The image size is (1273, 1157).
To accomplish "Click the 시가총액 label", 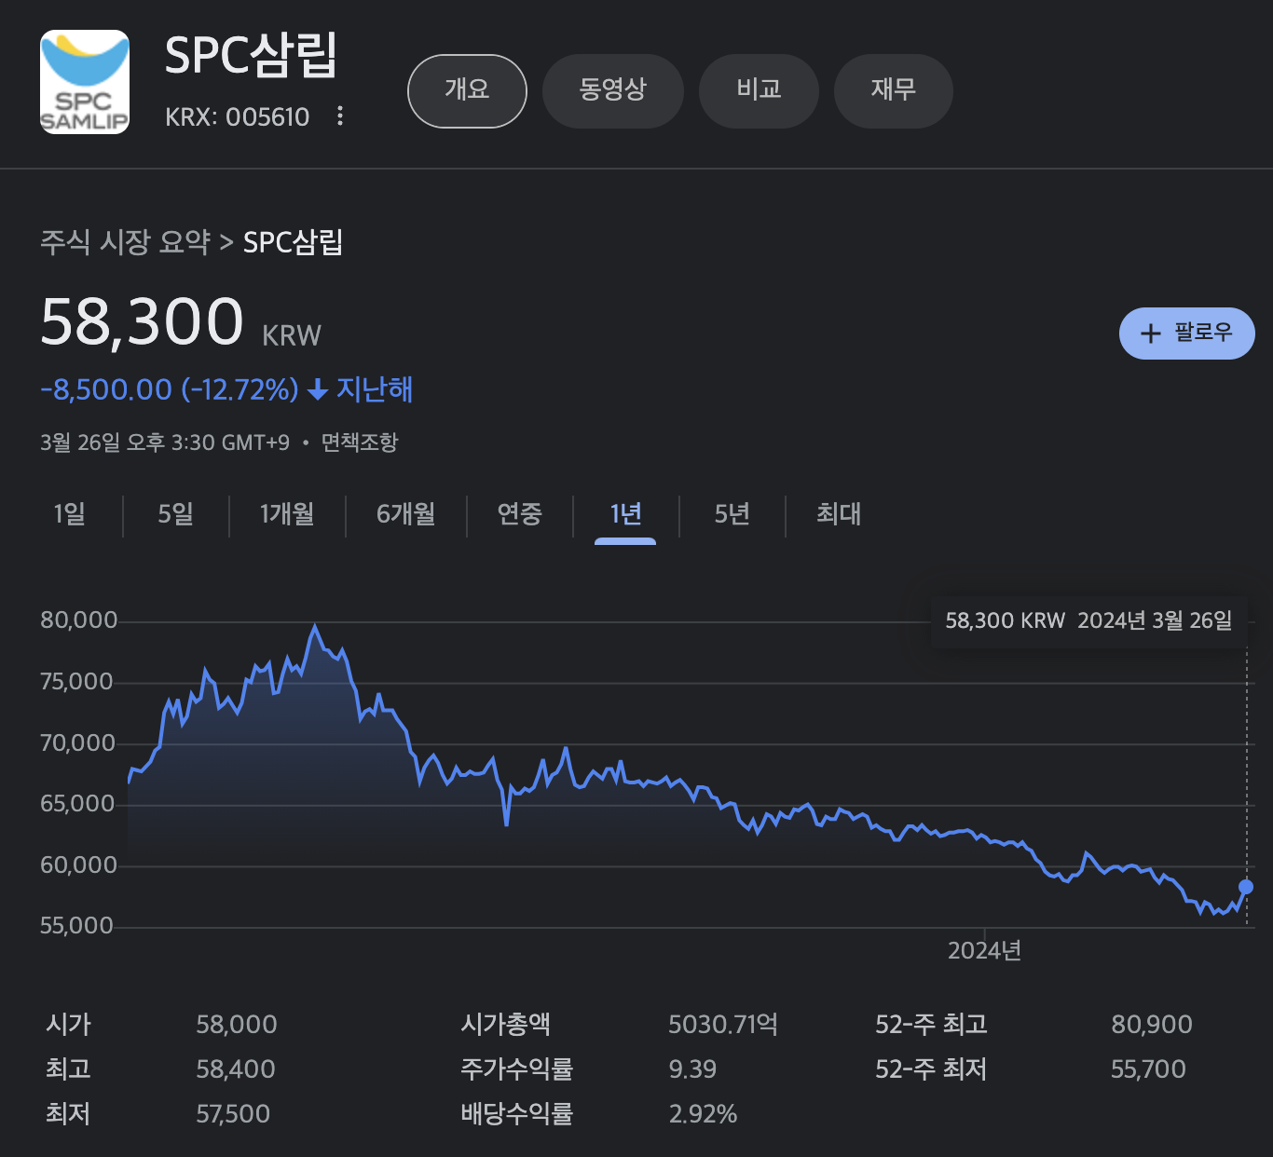I will point(506,1025).
